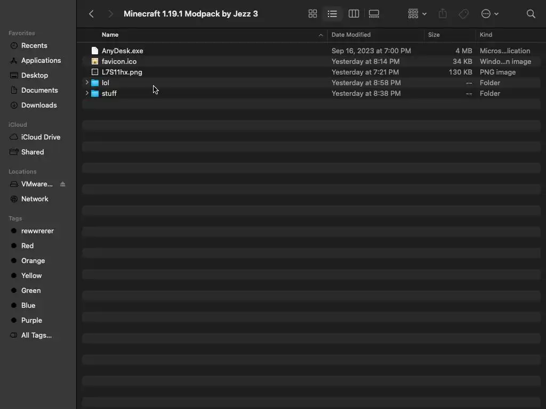Expand the lol folder disclosure arrow
This screenshot has height=409, width=546.
(87, 83)
